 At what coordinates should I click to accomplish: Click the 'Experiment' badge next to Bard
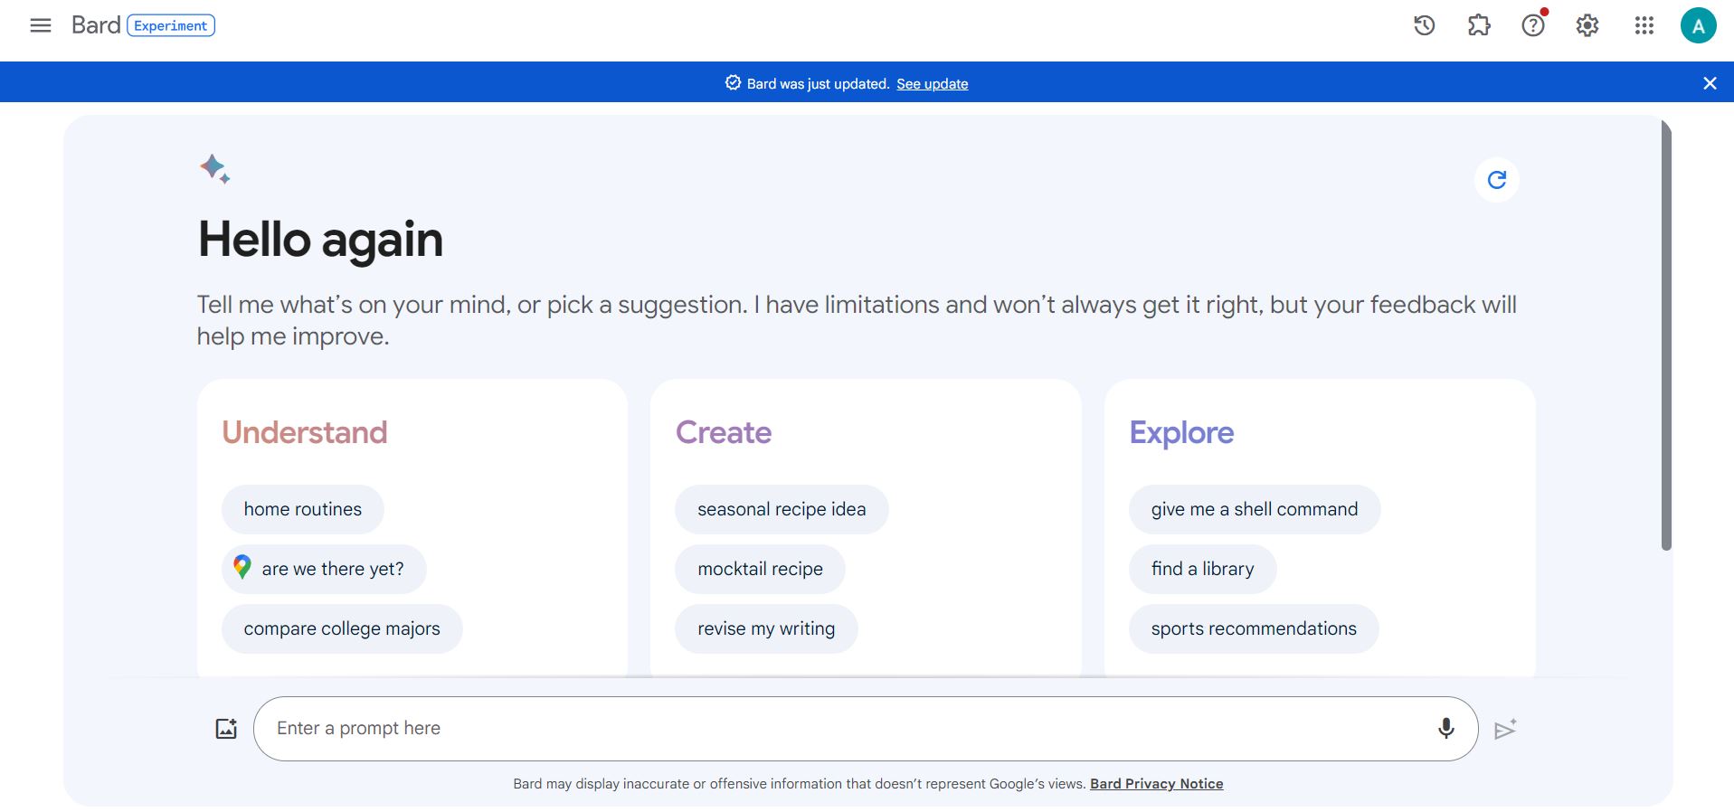tap(171, 25)
